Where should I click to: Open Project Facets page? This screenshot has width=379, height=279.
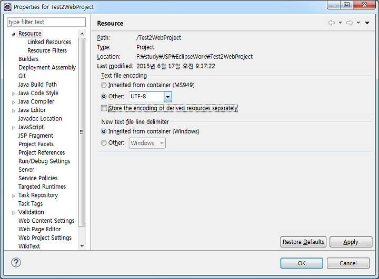(x=36, y=144)
